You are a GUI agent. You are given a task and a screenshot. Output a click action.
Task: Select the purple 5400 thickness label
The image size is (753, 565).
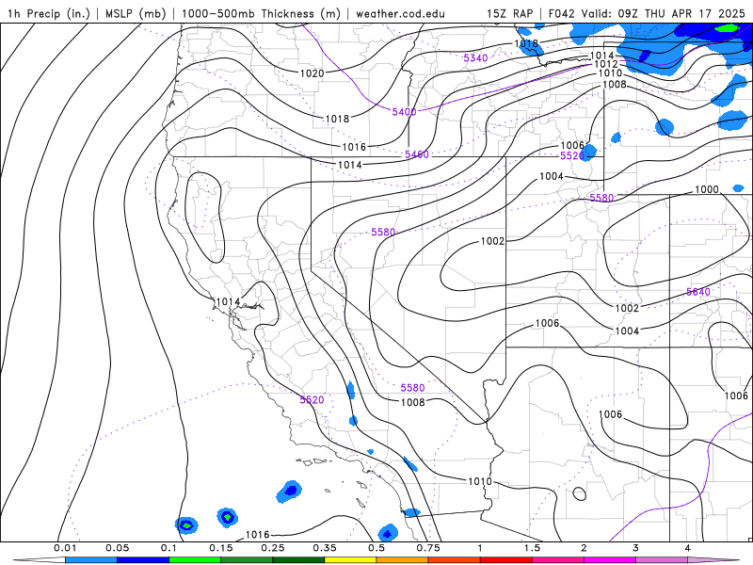405,112
